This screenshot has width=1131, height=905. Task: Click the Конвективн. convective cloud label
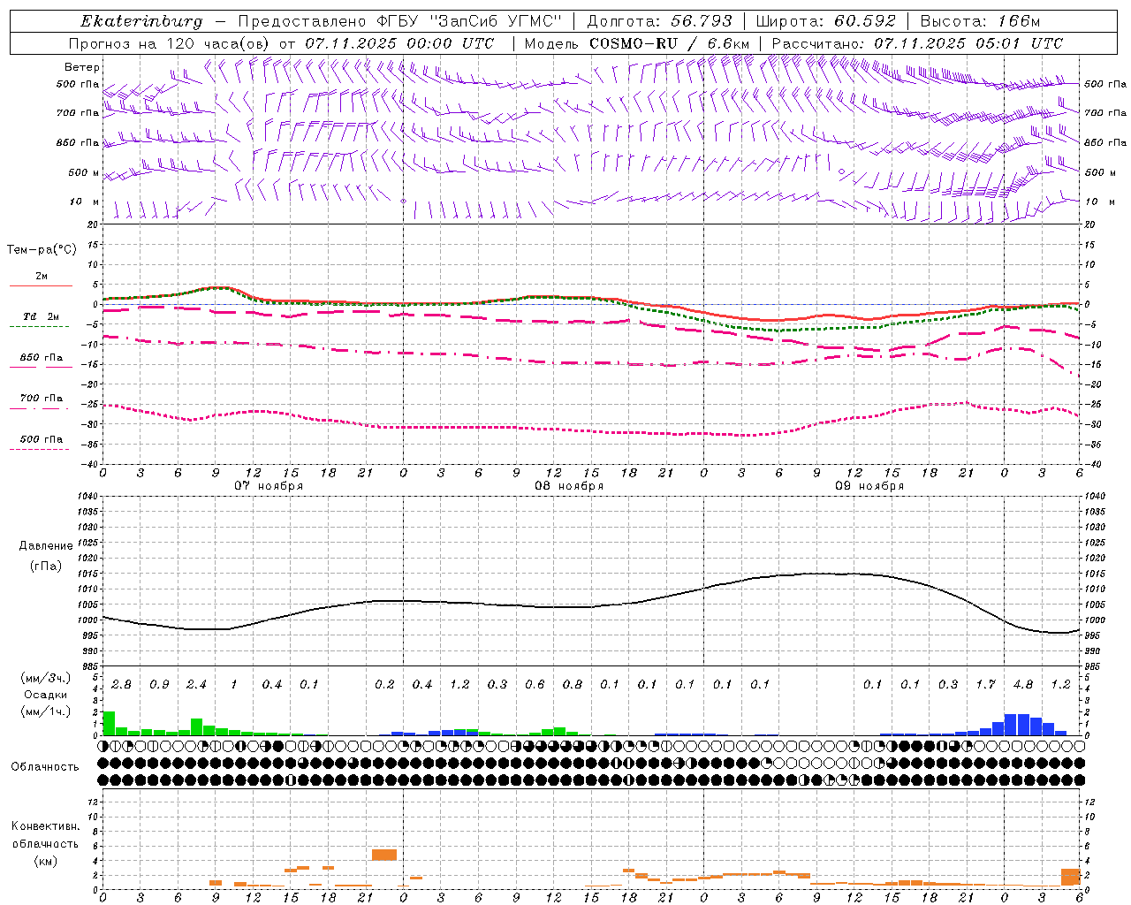tap(45, 826)
